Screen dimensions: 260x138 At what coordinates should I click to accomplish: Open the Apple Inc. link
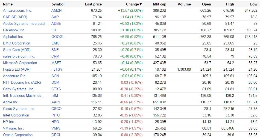click(x=11, y=102)
